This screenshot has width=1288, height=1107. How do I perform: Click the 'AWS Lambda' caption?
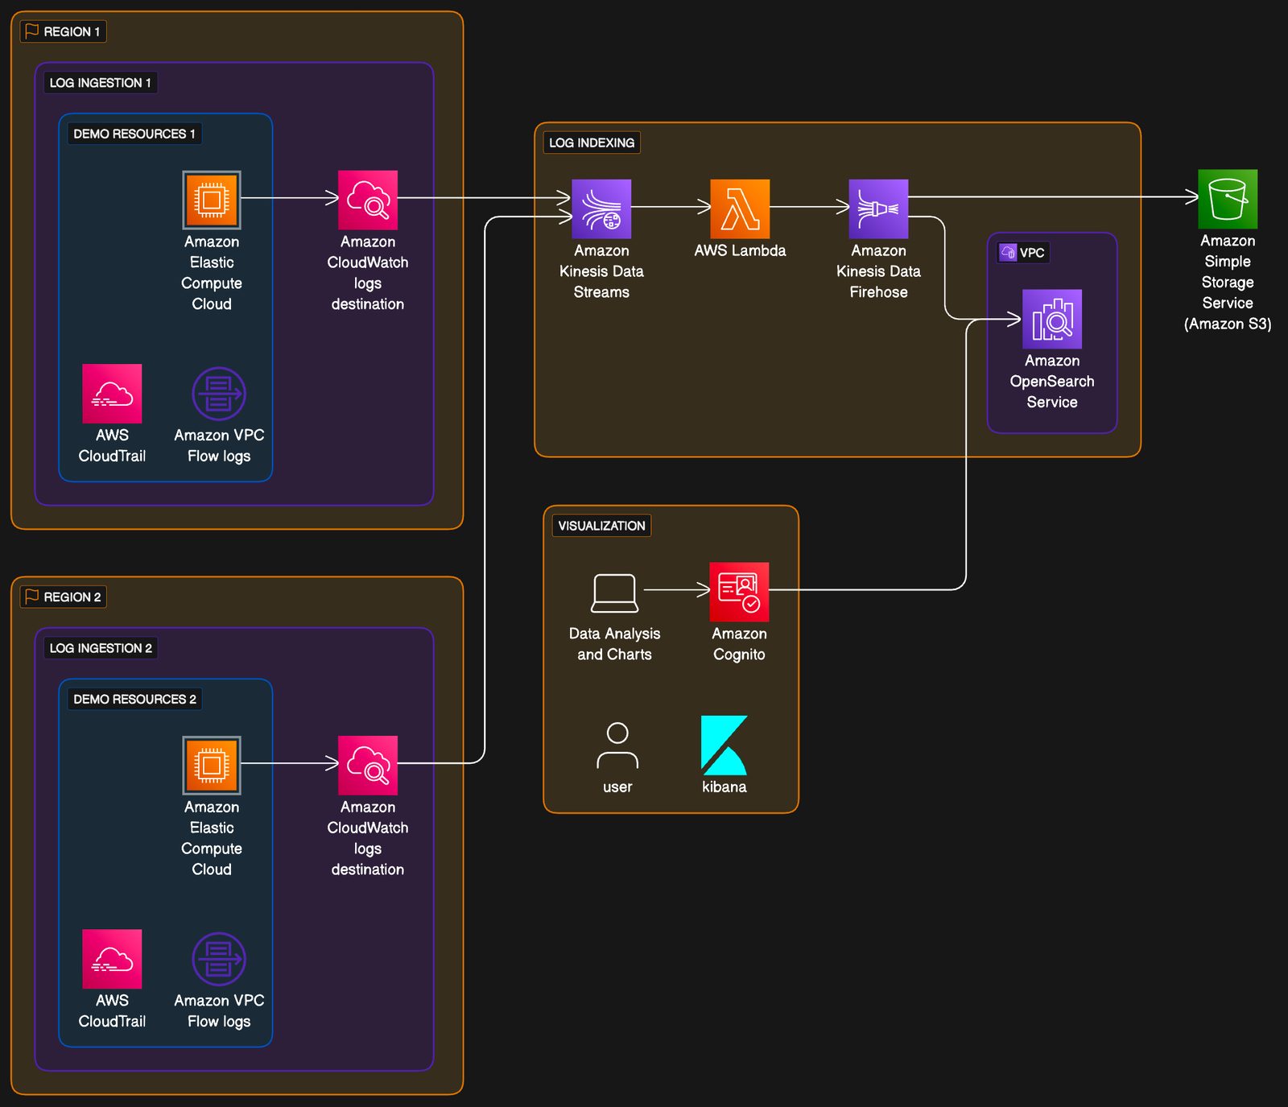tap(740, 250)
